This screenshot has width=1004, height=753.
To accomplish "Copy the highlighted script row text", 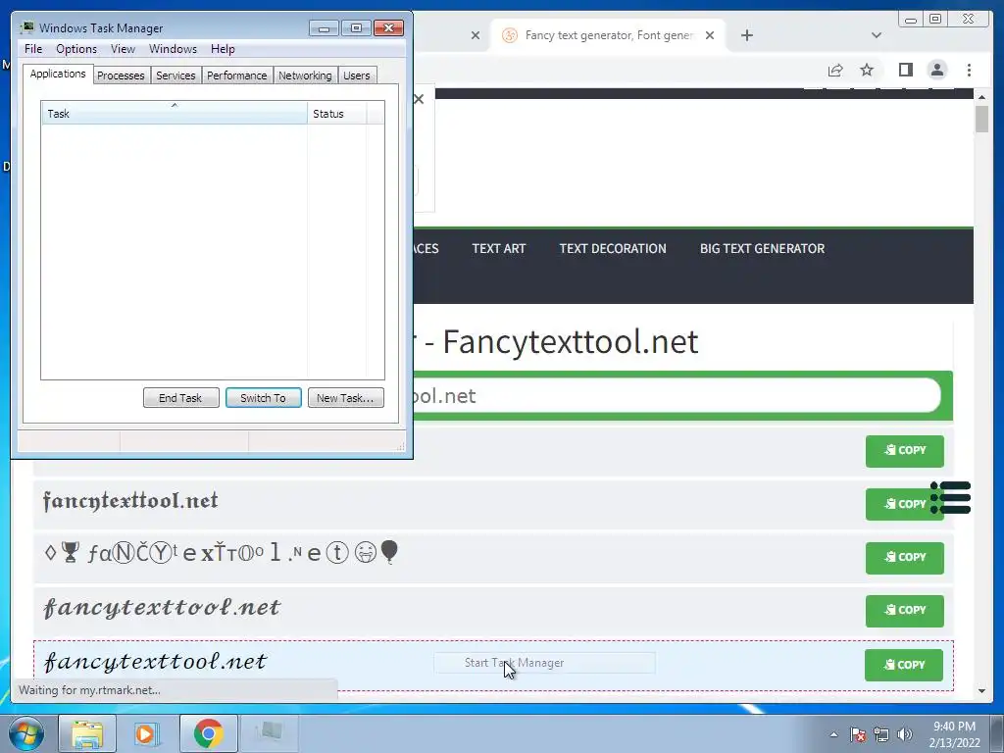I will pyautogui.click(x=903, y=665).
